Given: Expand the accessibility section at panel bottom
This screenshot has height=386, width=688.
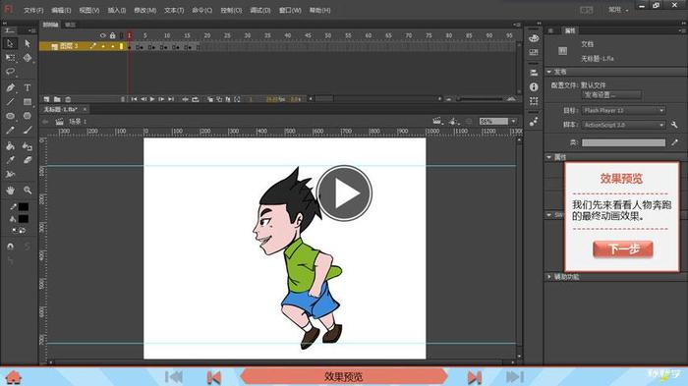Looking at the screenshot, I should (548, 277).
